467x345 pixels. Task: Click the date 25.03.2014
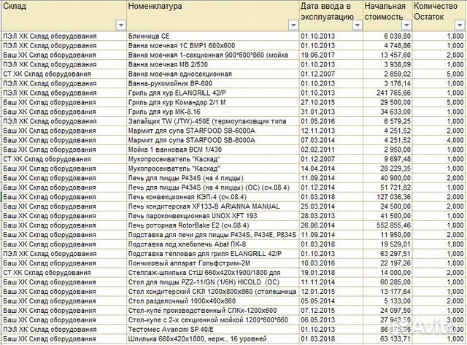point(331,206)
